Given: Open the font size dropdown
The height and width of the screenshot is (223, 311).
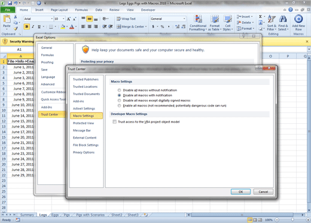Looking at the screenshot, I should (x=63, y=19).
